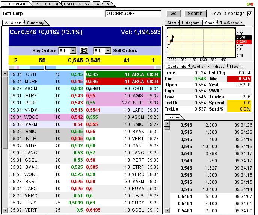Viewport: 258px width, 215px height.
Task: Open the Indices tab
Action: [x=218, y=67]
